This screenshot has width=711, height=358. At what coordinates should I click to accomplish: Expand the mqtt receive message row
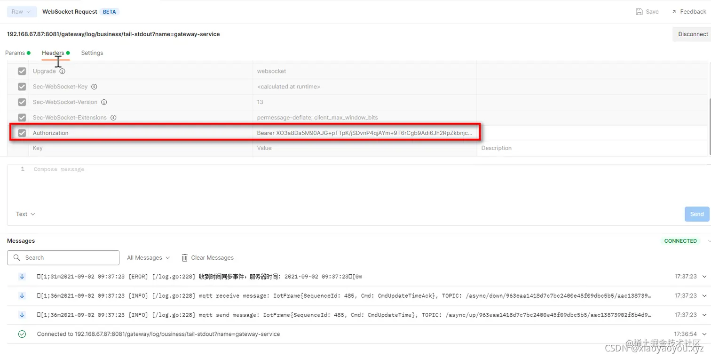click(704, 296)
